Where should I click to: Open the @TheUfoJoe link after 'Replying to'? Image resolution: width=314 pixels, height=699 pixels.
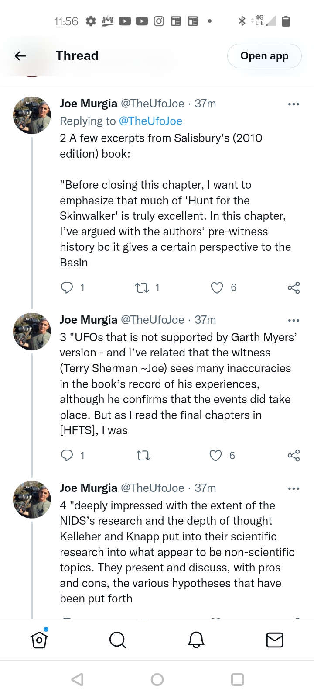point(150,121)
